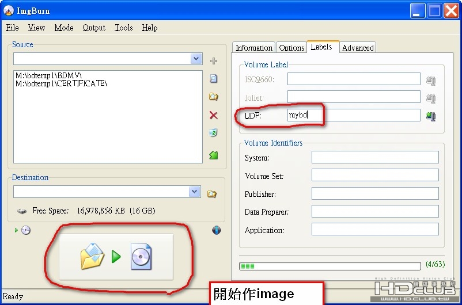Switch to the Advanced tab
This screenshot has width=462, height=305.
pyautogui.click(x=358, y=47)
